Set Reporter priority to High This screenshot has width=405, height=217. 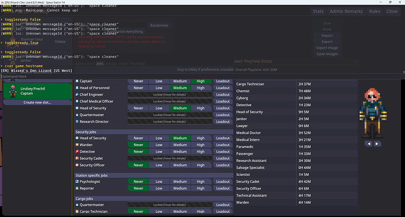click(201, 188)
